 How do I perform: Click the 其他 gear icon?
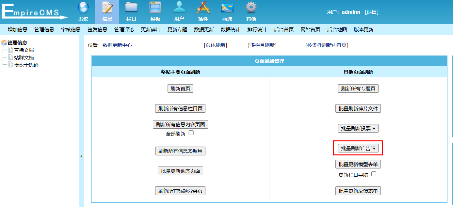point(251,8)
